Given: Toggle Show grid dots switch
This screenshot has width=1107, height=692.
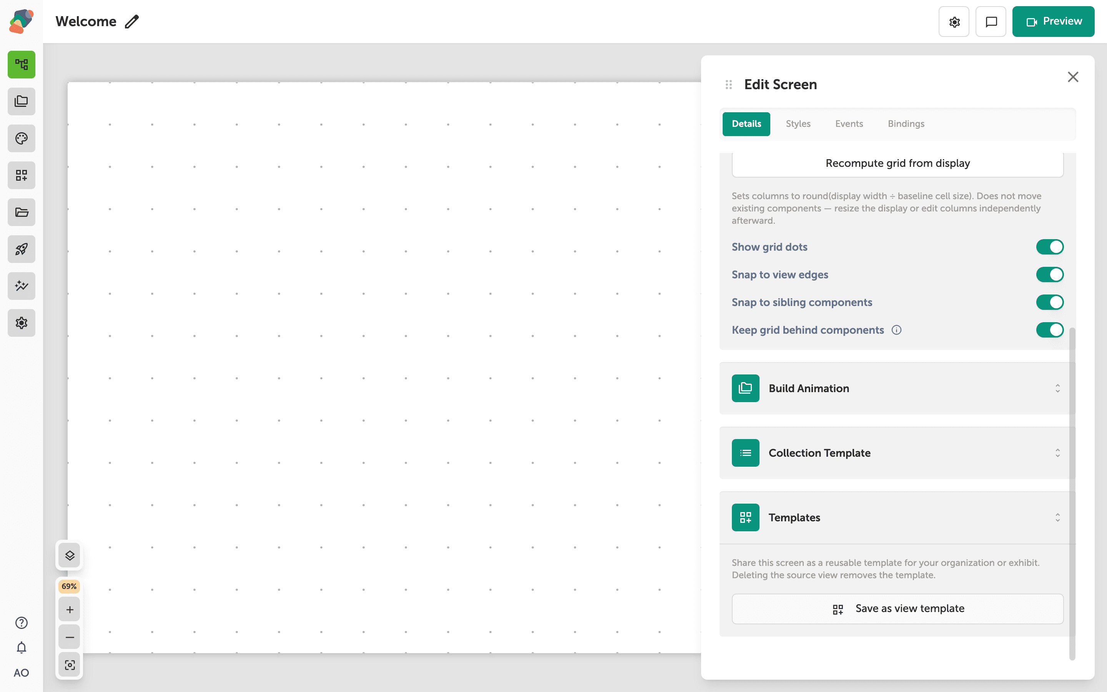Looking at the screenshot, I should coord(1050,247).
